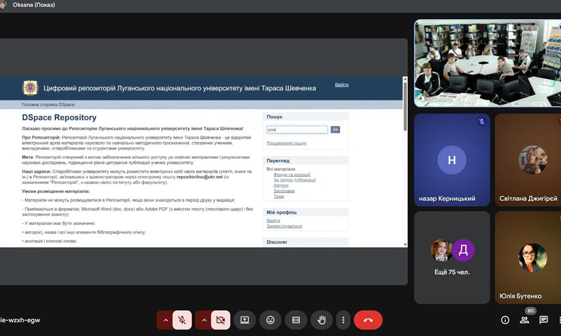Show the participants list people icon
The image size is (561, 336).
(x=525, y=320)
